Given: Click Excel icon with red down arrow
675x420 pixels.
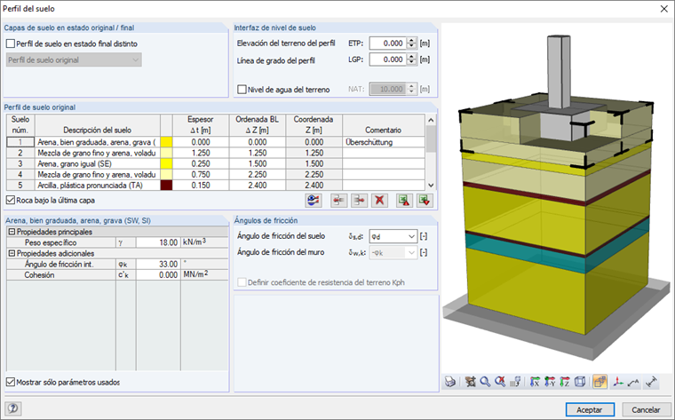Looking at the screenshot, I should click(425, 201).
